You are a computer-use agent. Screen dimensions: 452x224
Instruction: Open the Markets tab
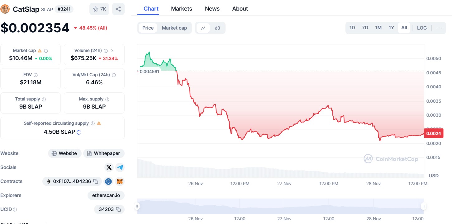182,9
